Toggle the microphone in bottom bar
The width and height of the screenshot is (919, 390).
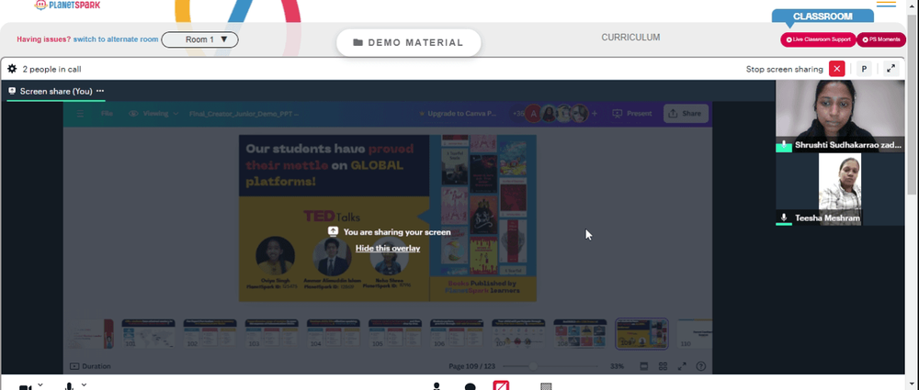[x=69, y=386]
